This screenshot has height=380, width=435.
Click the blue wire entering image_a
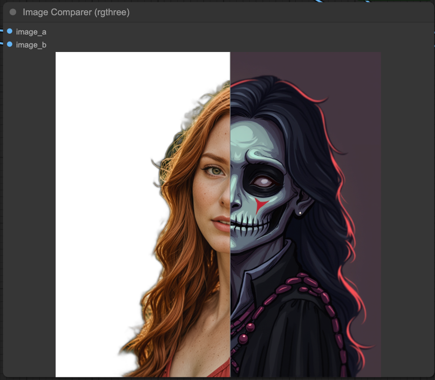2,30
